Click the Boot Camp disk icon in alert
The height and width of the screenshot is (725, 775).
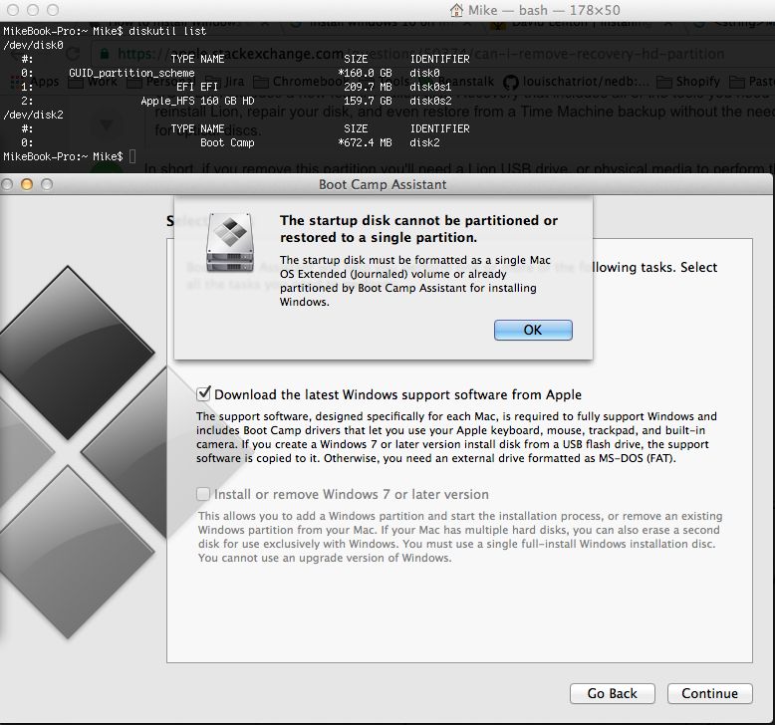point(230,242)
